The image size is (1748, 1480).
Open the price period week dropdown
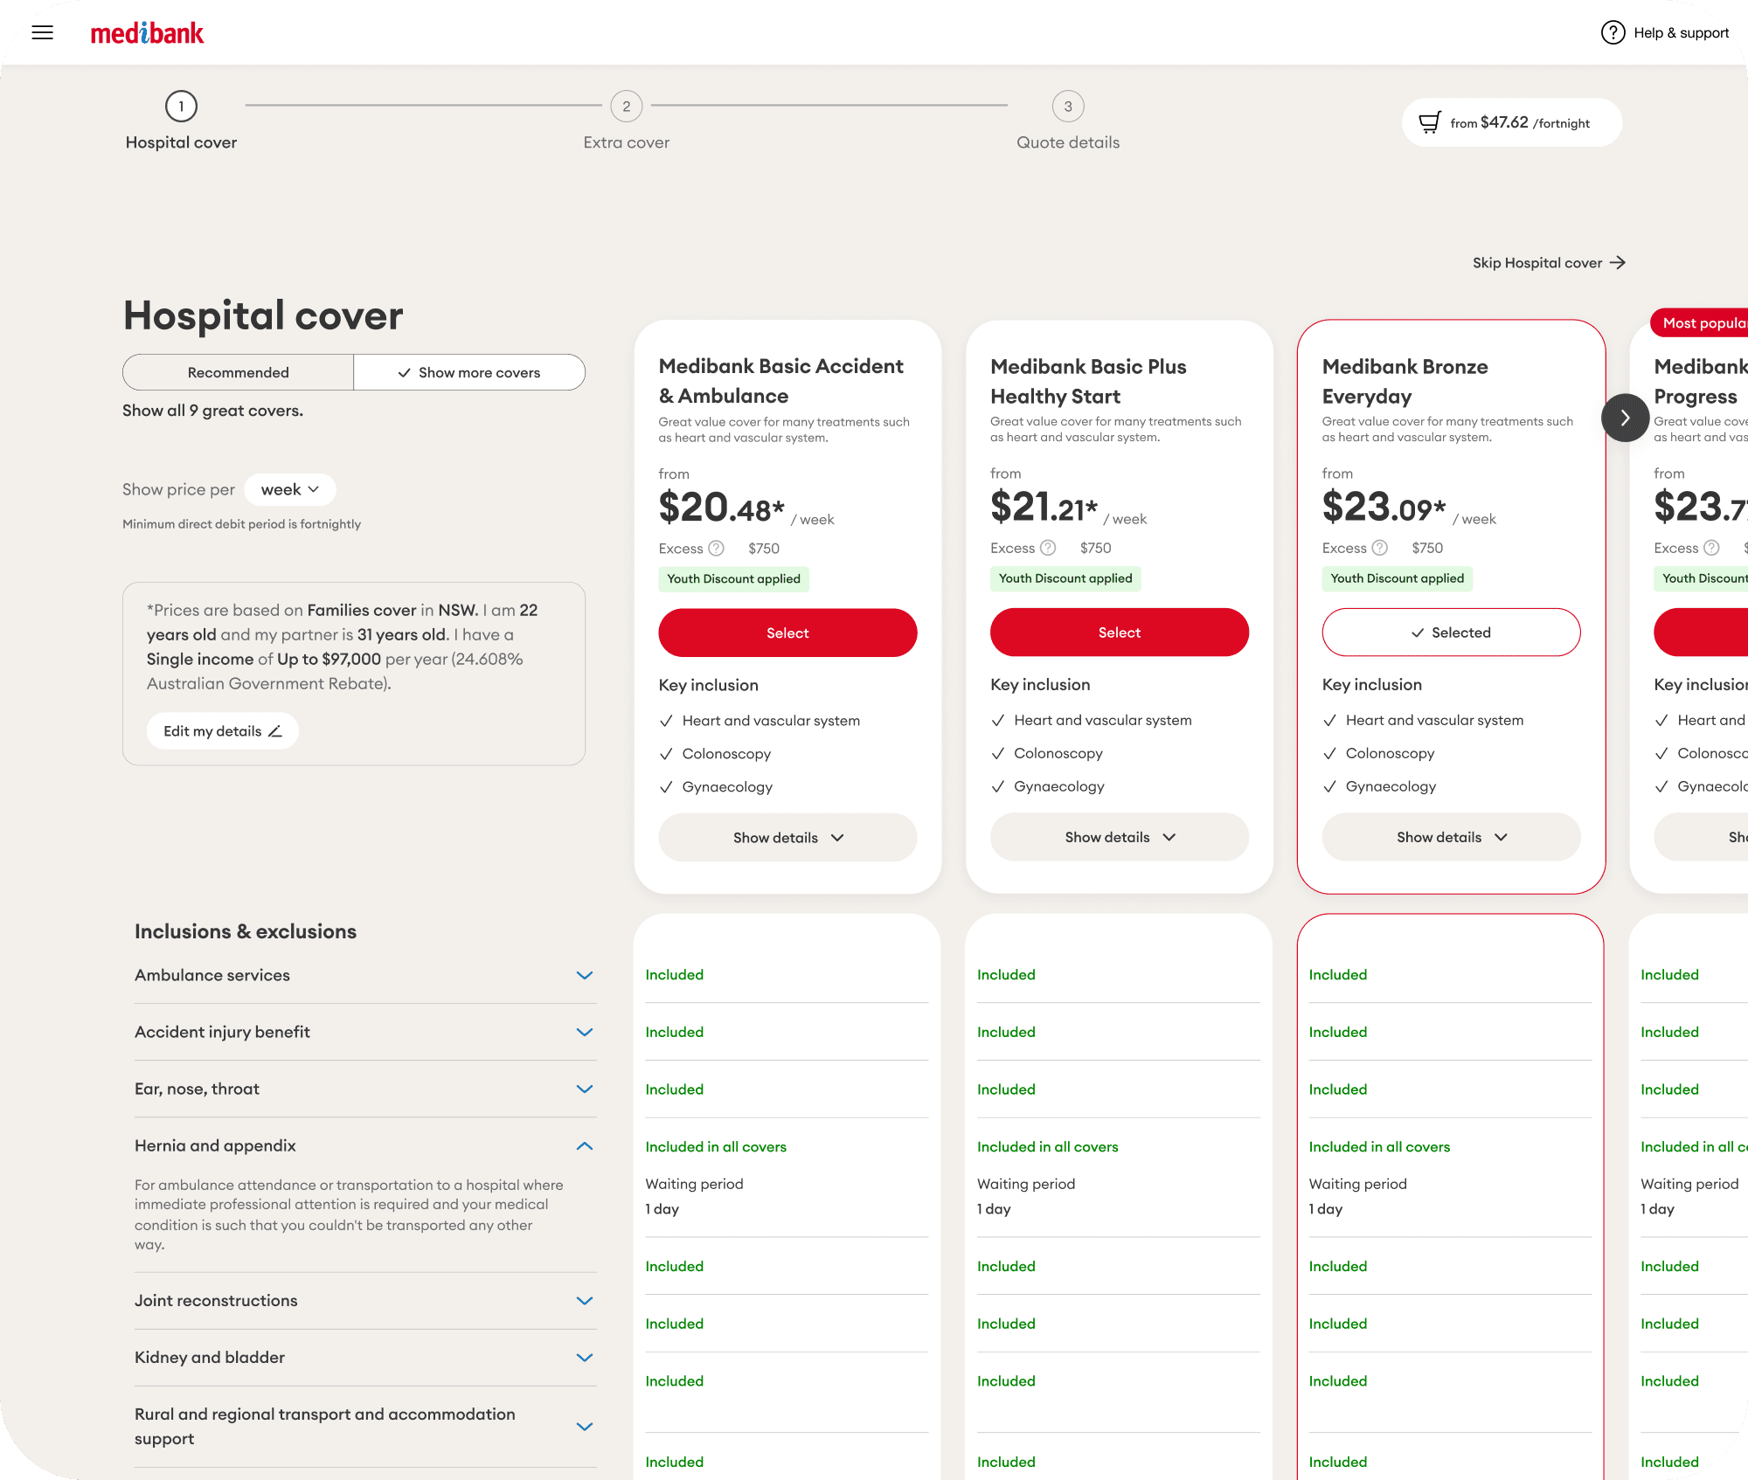pyautogui.click(x=289, y=489)
